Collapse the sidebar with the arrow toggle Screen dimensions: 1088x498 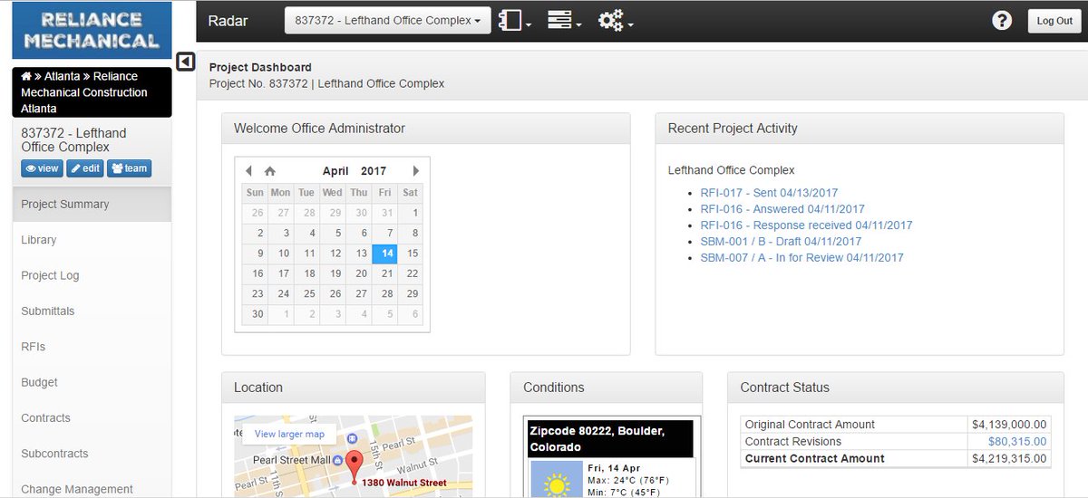(x=185, y=62)
